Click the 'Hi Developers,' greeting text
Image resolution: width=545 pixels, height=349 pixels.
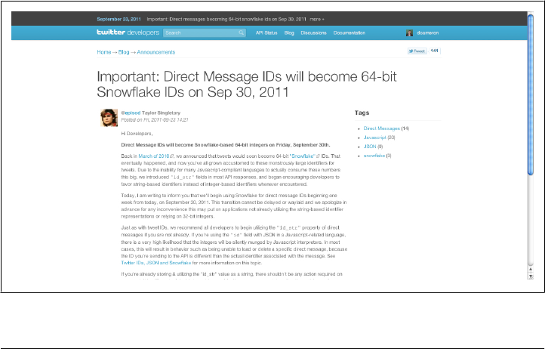coord(137,134)
